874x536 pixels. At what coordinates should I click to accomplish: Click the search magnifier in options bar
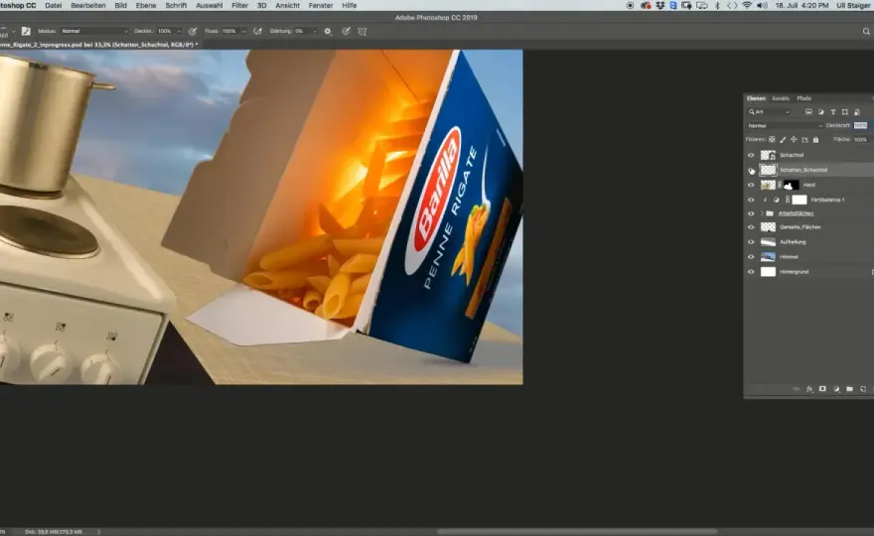pyautogui.click(x=866, y=32)
